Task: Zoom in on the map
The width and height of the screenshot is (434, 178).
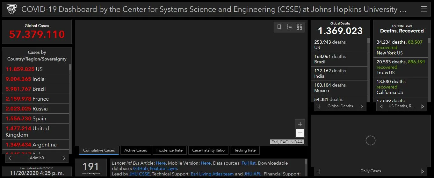Action: (x=300, y=124)
